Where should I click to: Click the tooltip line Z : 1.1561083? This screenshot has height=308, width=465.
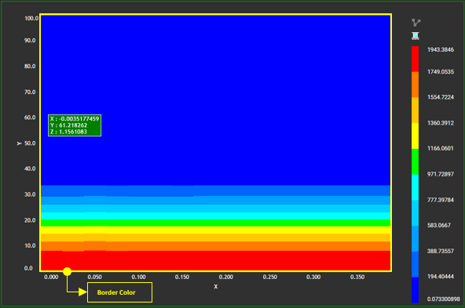click(x=68, y=132)
